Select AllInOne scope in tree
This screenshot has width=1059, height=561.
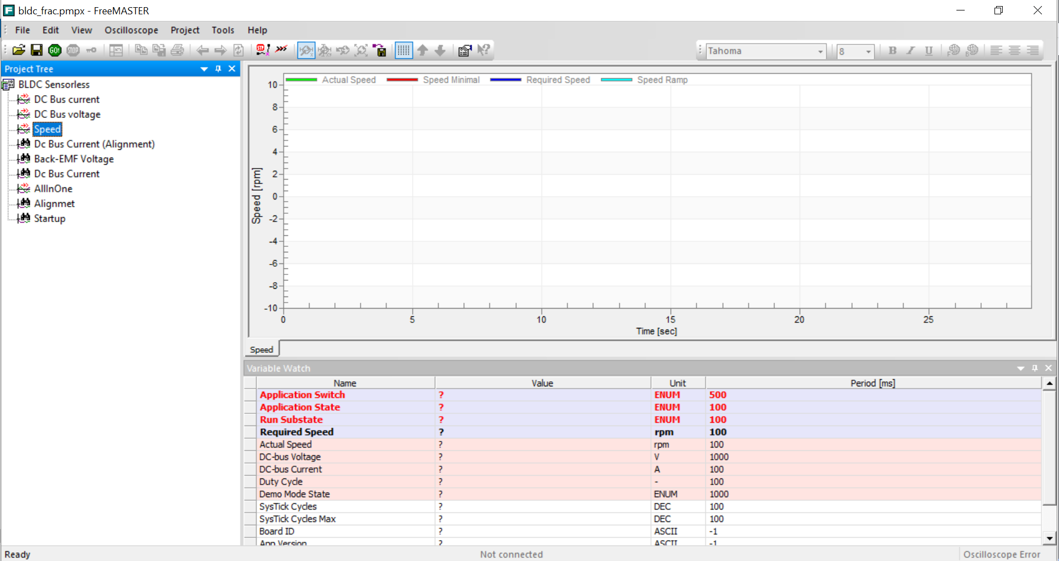[x=53, y=188]
